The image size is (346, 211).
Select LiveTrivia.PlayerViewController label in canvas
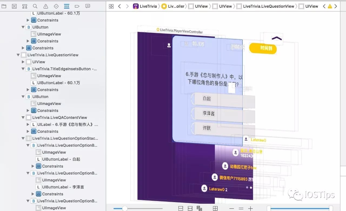(179, 31)
